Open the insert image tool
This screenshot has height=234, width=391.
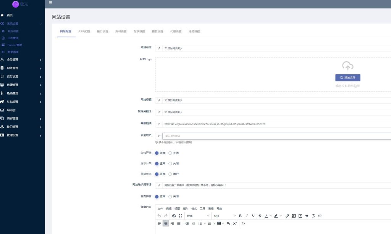click(294, 216)
